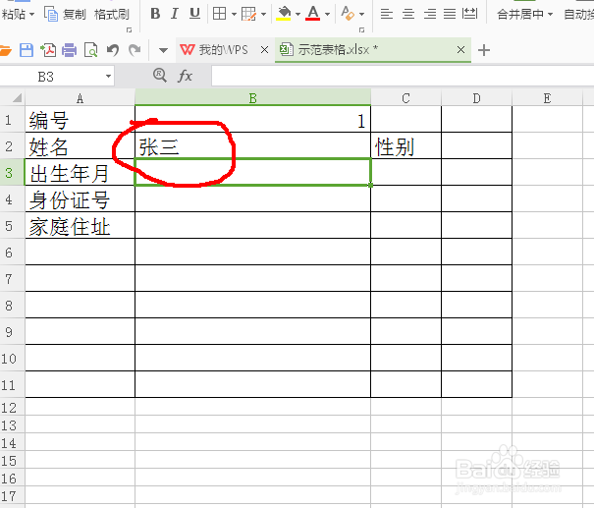Open clear formatting dropdown arrow
This screenshot has width=594, height=508.
coord(361,15)
